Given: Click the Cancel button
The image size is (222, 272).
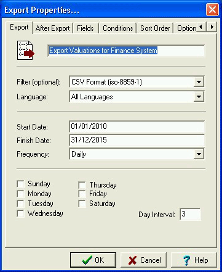Looking at the screenshot, I should [x=143, y=260].
